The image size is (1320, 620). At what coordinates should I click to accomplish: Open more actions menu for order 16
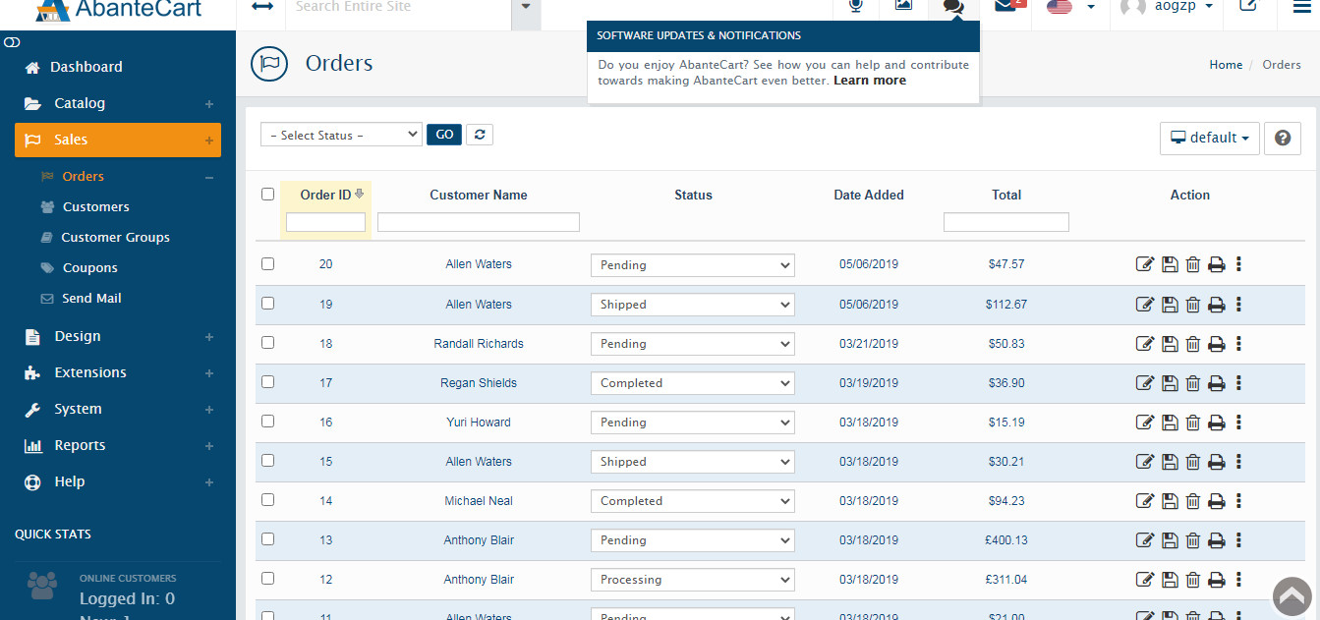tap(1238, 423)
